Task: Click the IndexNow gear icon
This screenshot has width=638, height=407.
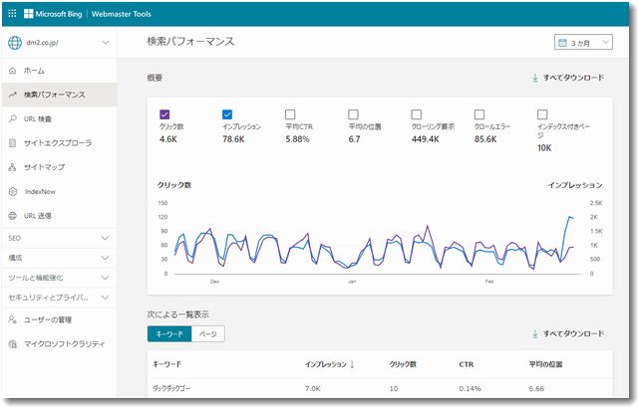Action: pyautogui.click(x=12, y=191)
